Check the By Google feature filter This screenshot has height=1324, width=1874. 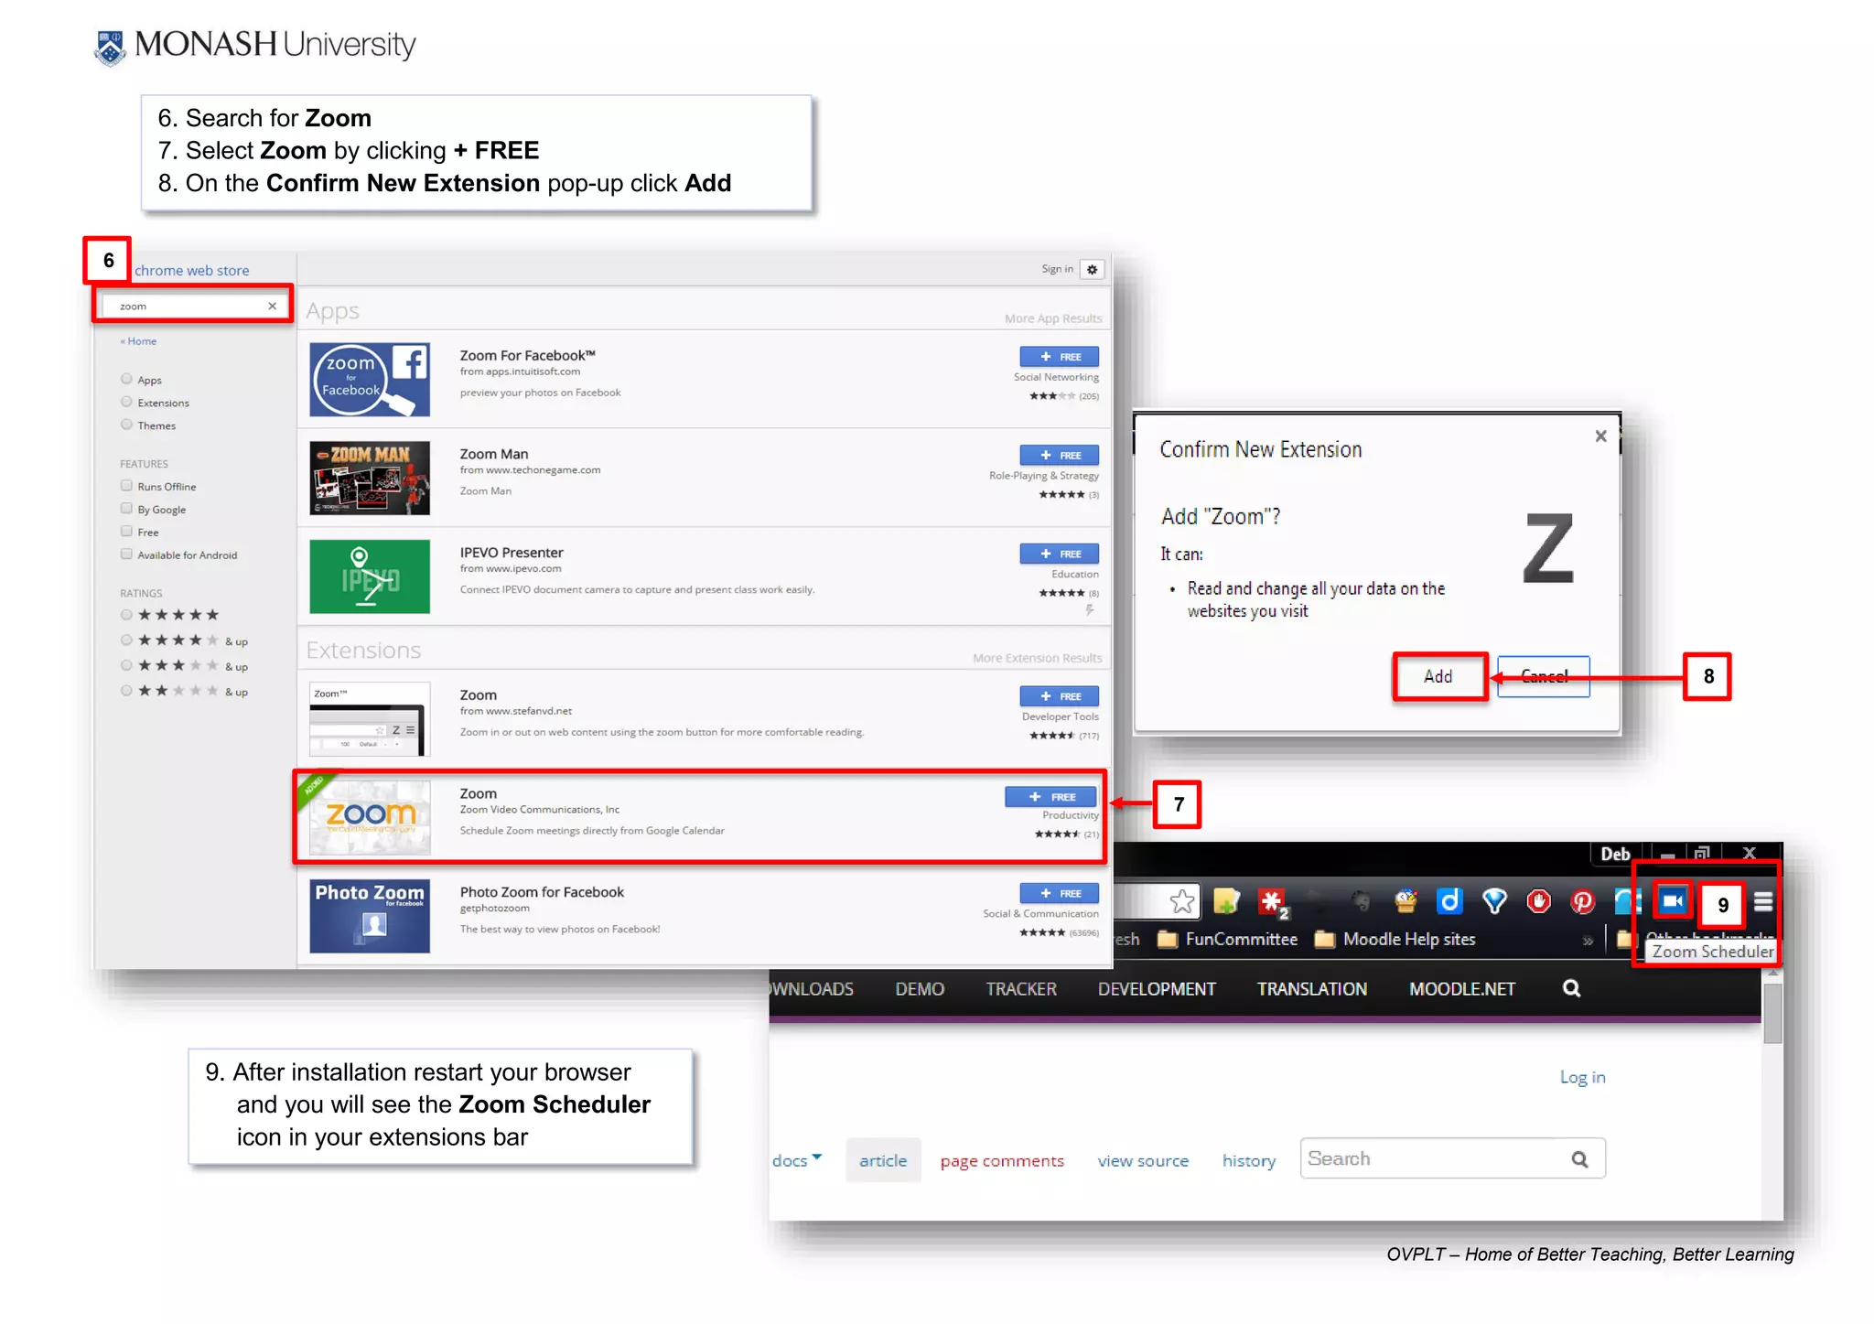126,509
